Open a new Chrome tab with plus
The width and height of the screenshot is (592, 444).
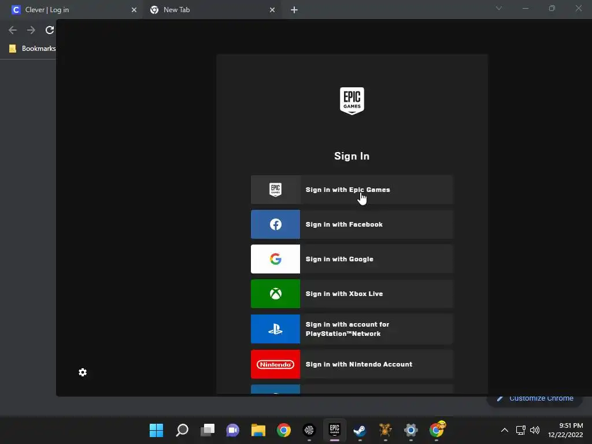click(x=294, y=10)
